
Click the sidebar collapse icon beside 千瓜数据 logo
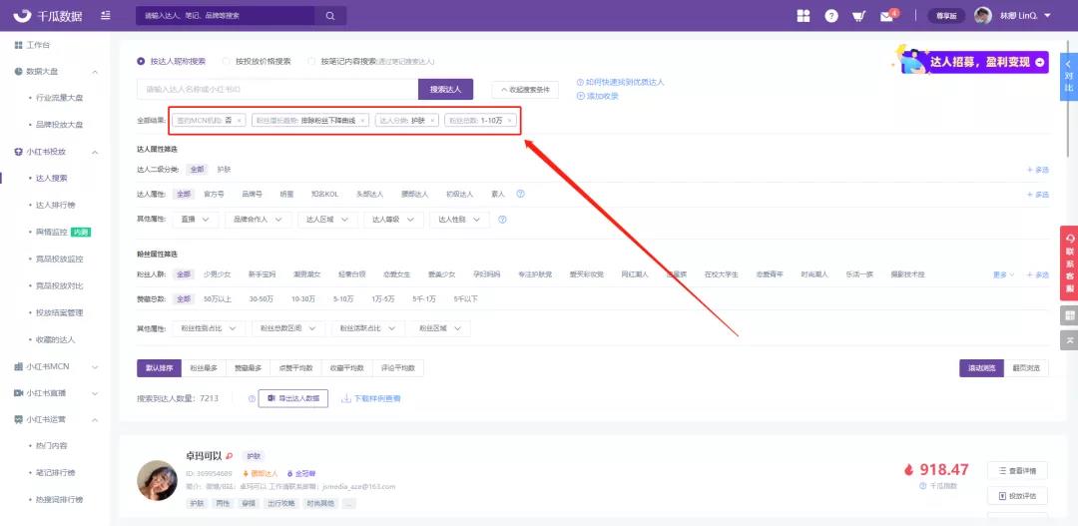coord(106,16)
